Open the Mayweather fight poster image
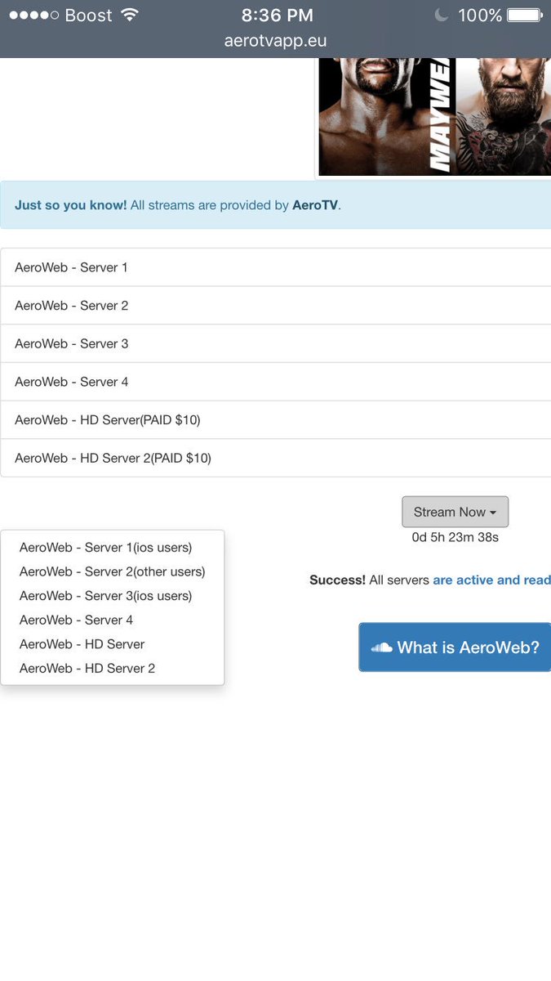Screen dimensions: 551x981 pyautogui.click(x=435, y=116)
